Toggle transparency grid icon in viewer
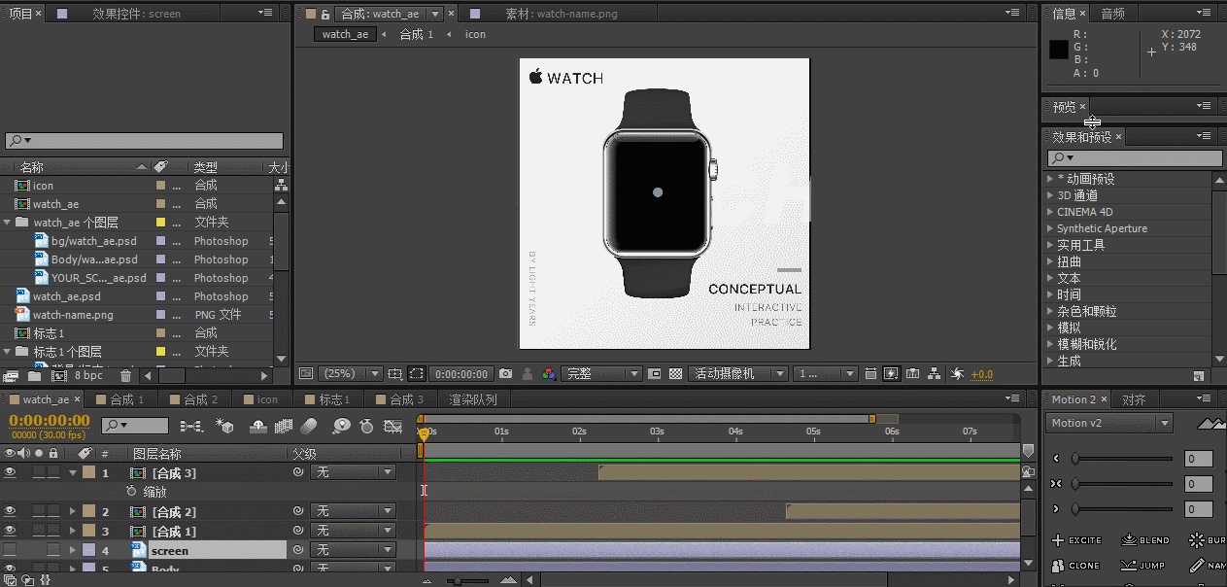 click(x=675, y=373)
